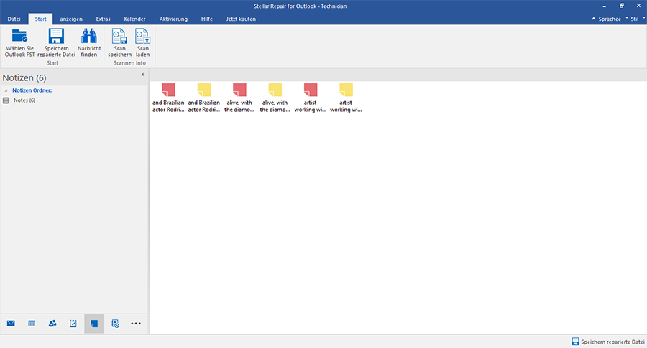Image resolution: width=647 pixels, height=348 pixels.
Task: Switch to the Aktivierung tab
Action: pyautogui.click(x=172, y=19)
